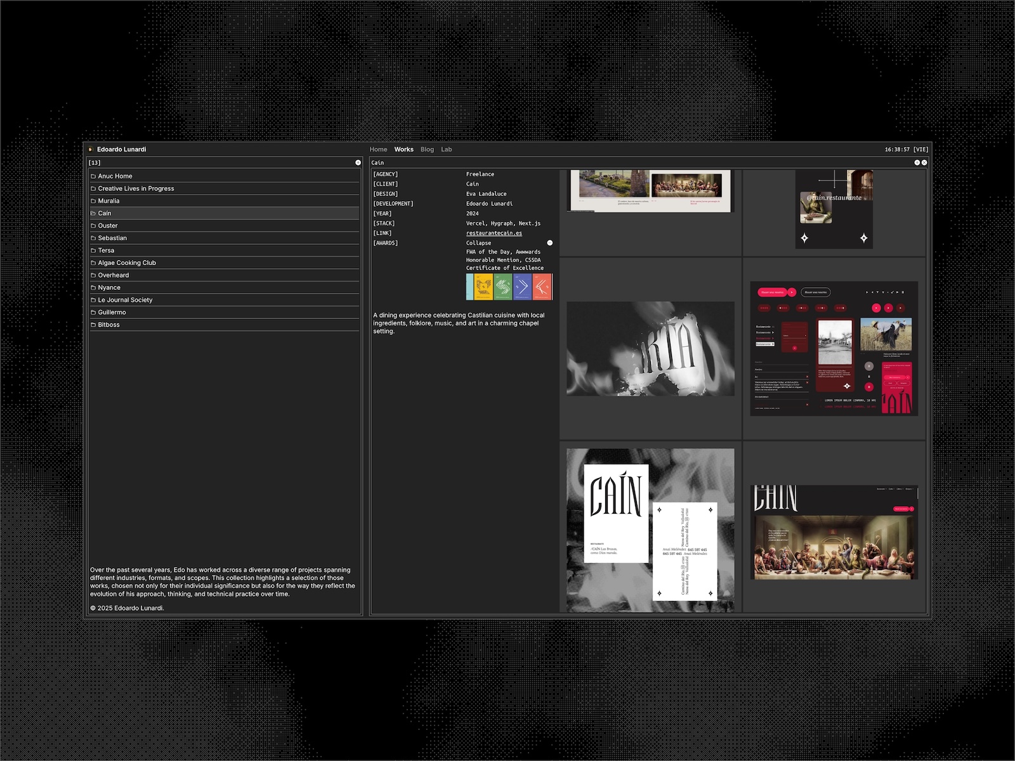Close the Cain project panel
This screenshot has height=761, width=1015.
[x=924, y=163]
